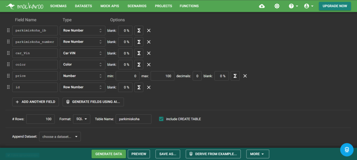This screenshot has height=160, width=357.
Task: Set blank percent for id field
Action: pyautogui.click(x=125, y=87)
